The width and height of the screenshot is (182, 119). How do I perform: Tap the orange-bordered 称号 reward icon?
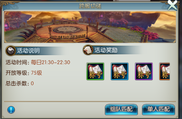click(x=165, y=71)
